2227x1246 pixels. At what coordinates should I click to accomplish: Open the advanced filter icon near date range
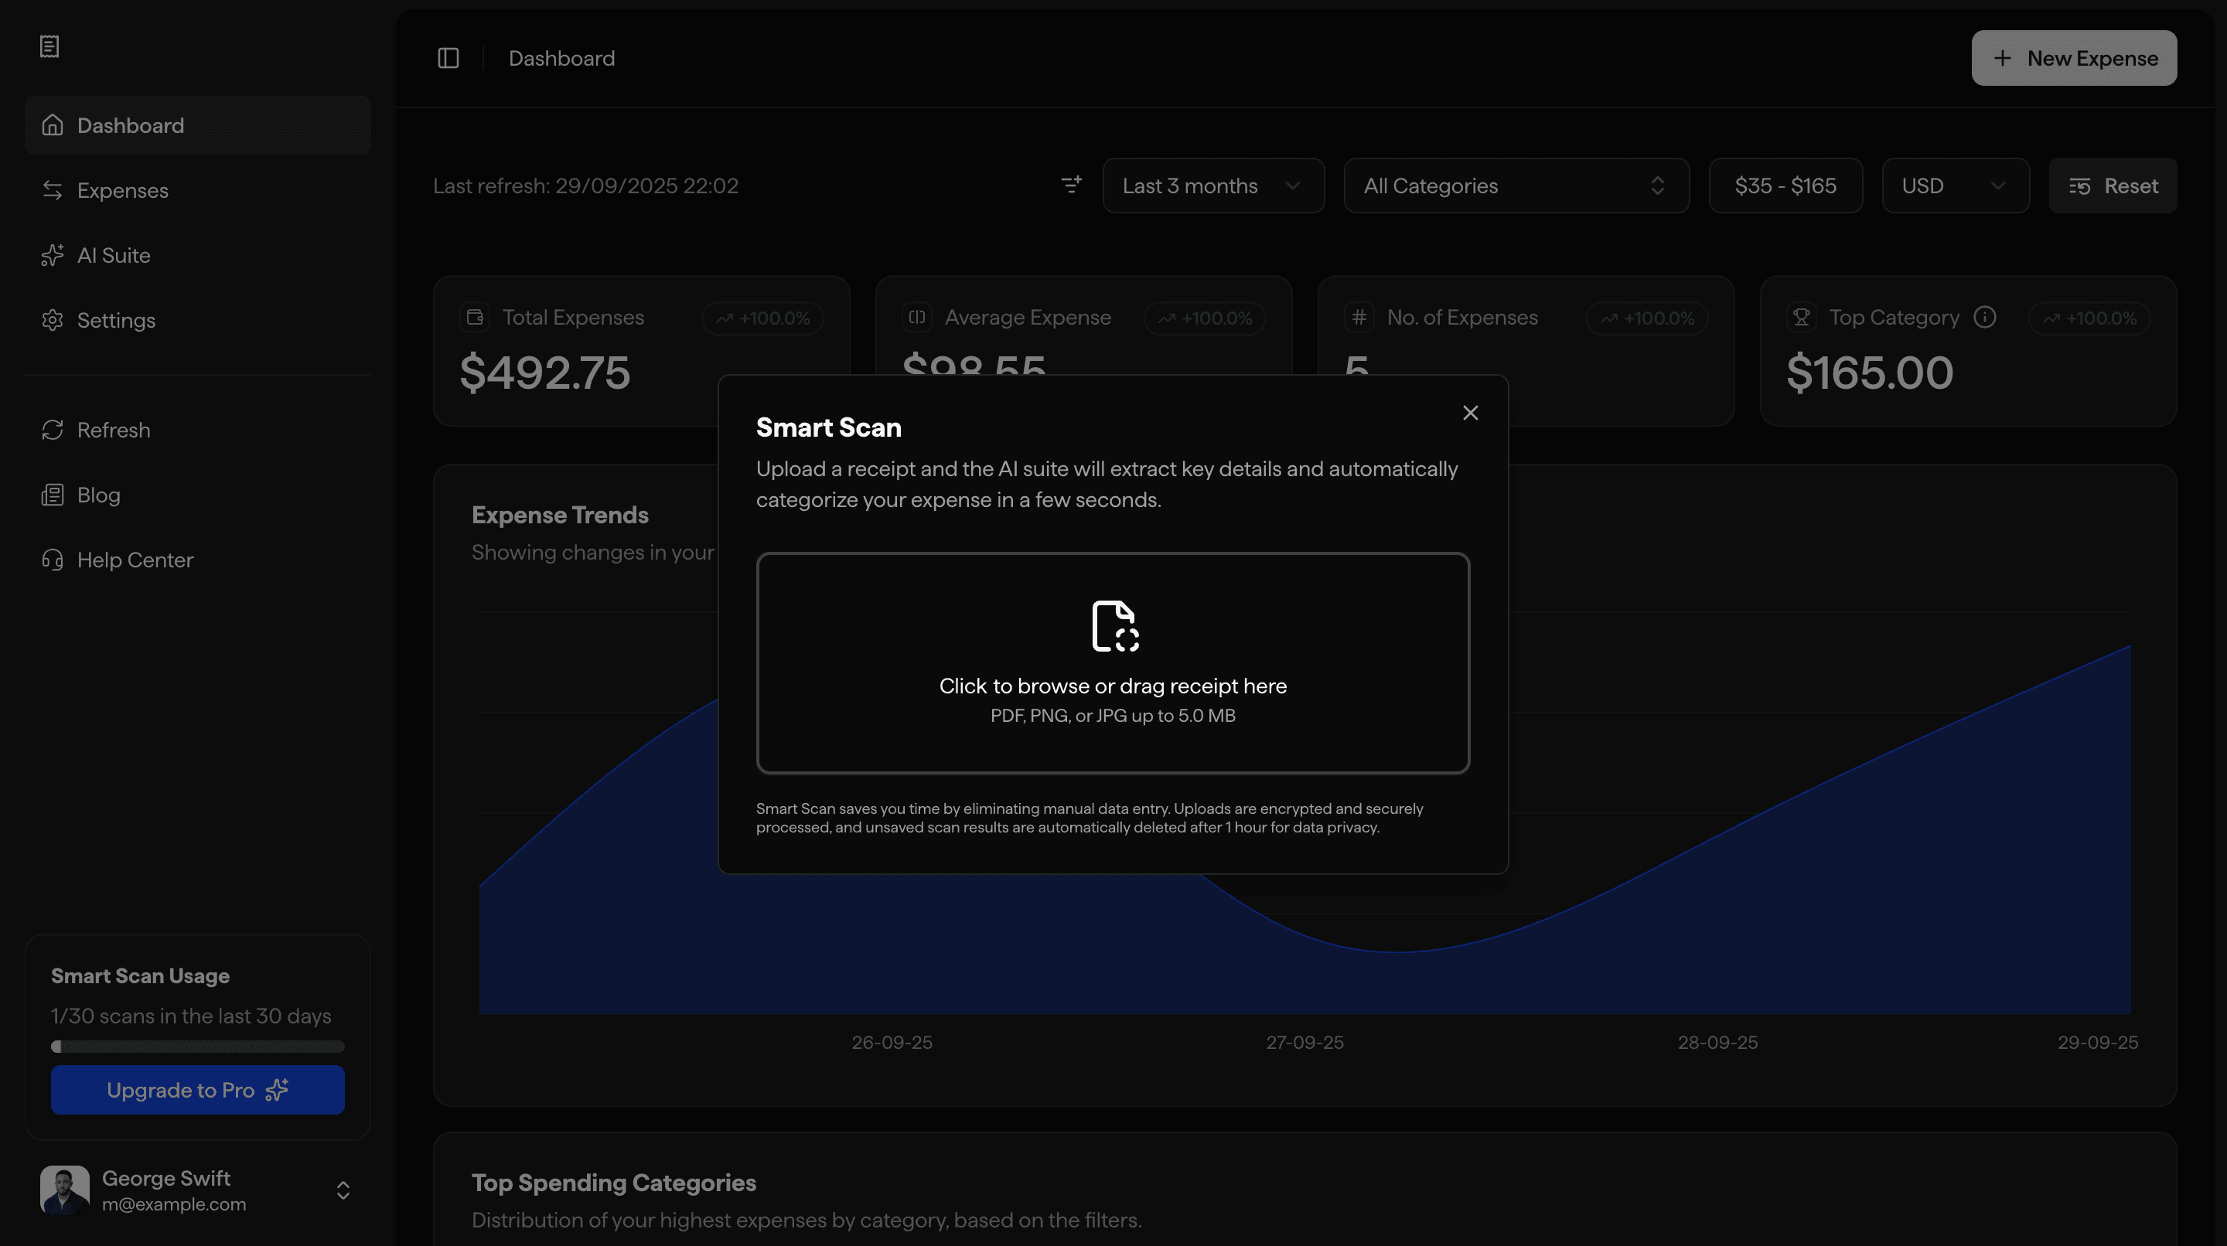pos(1071,185)
